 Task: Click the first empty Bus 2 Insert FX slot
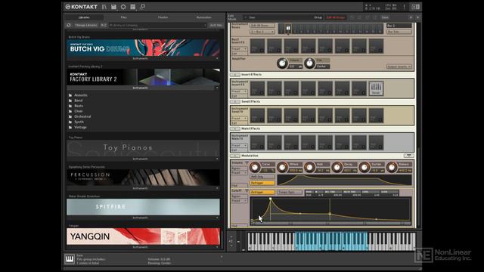tap(257, 46)
